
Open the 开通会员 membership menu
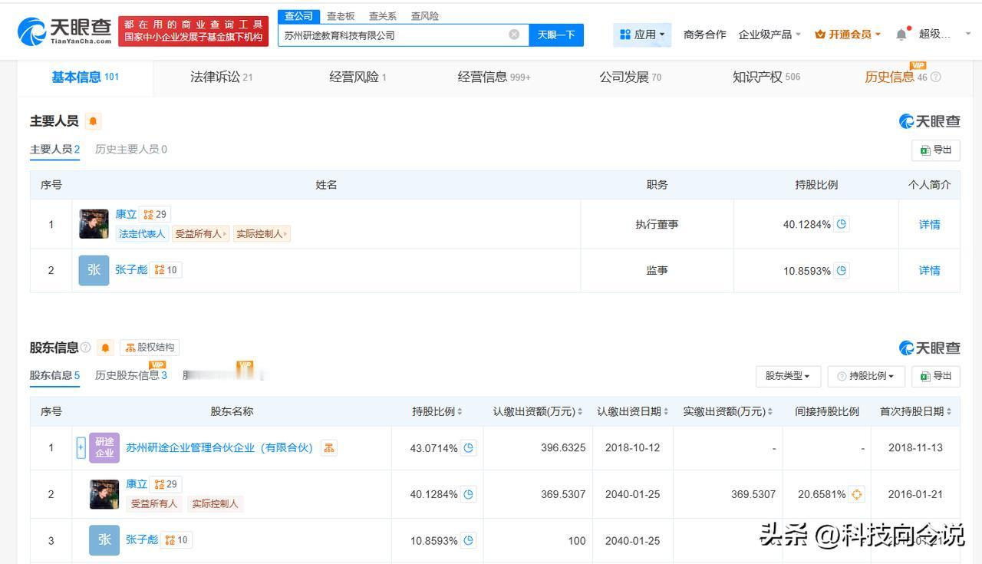[848, 35]
